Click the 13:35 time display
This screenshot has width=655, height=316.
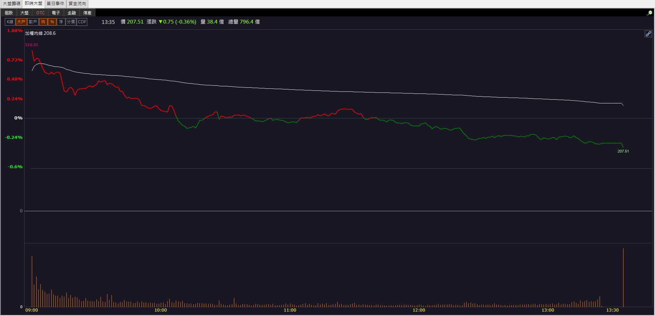coord(108,22)
